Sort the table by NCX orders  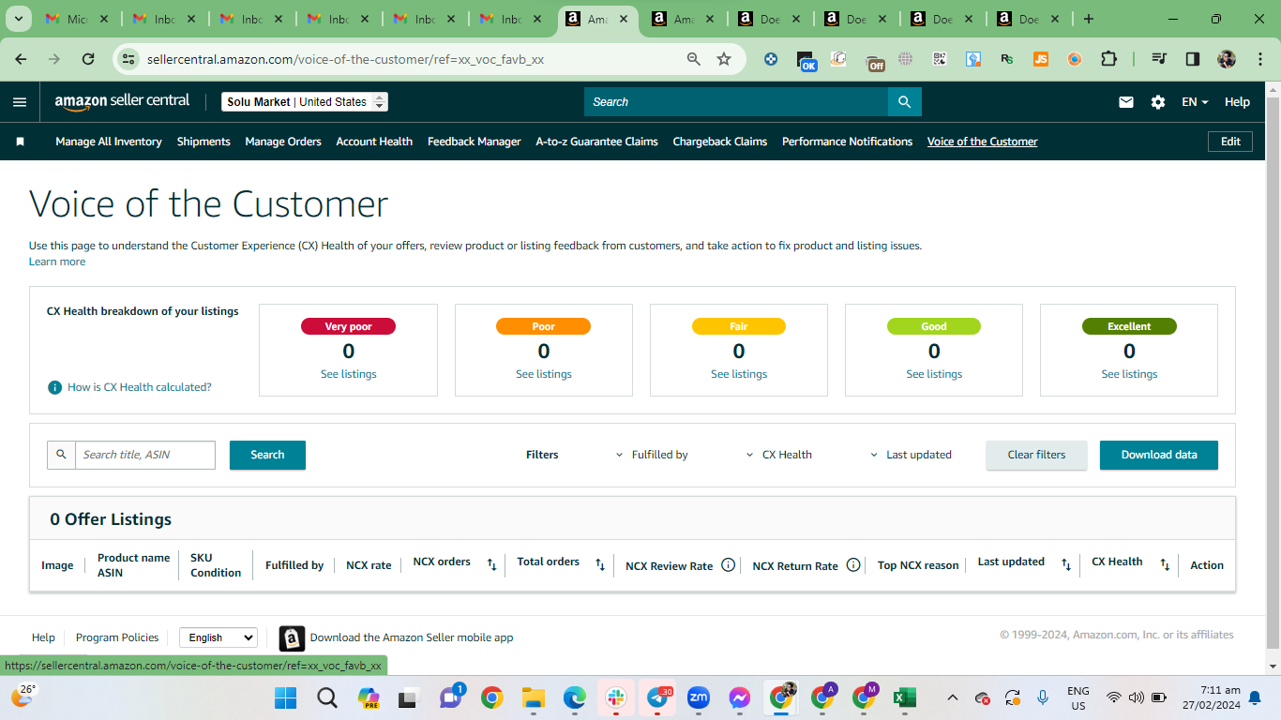(491, 564)
